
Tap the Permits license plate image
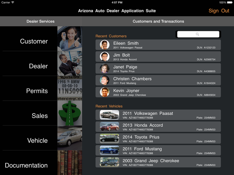pos(70,88)
